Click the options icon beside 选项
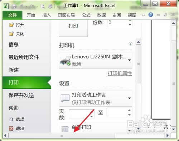Screen dimensions: 179x141 pyautogui.click(x=11, y=119)
